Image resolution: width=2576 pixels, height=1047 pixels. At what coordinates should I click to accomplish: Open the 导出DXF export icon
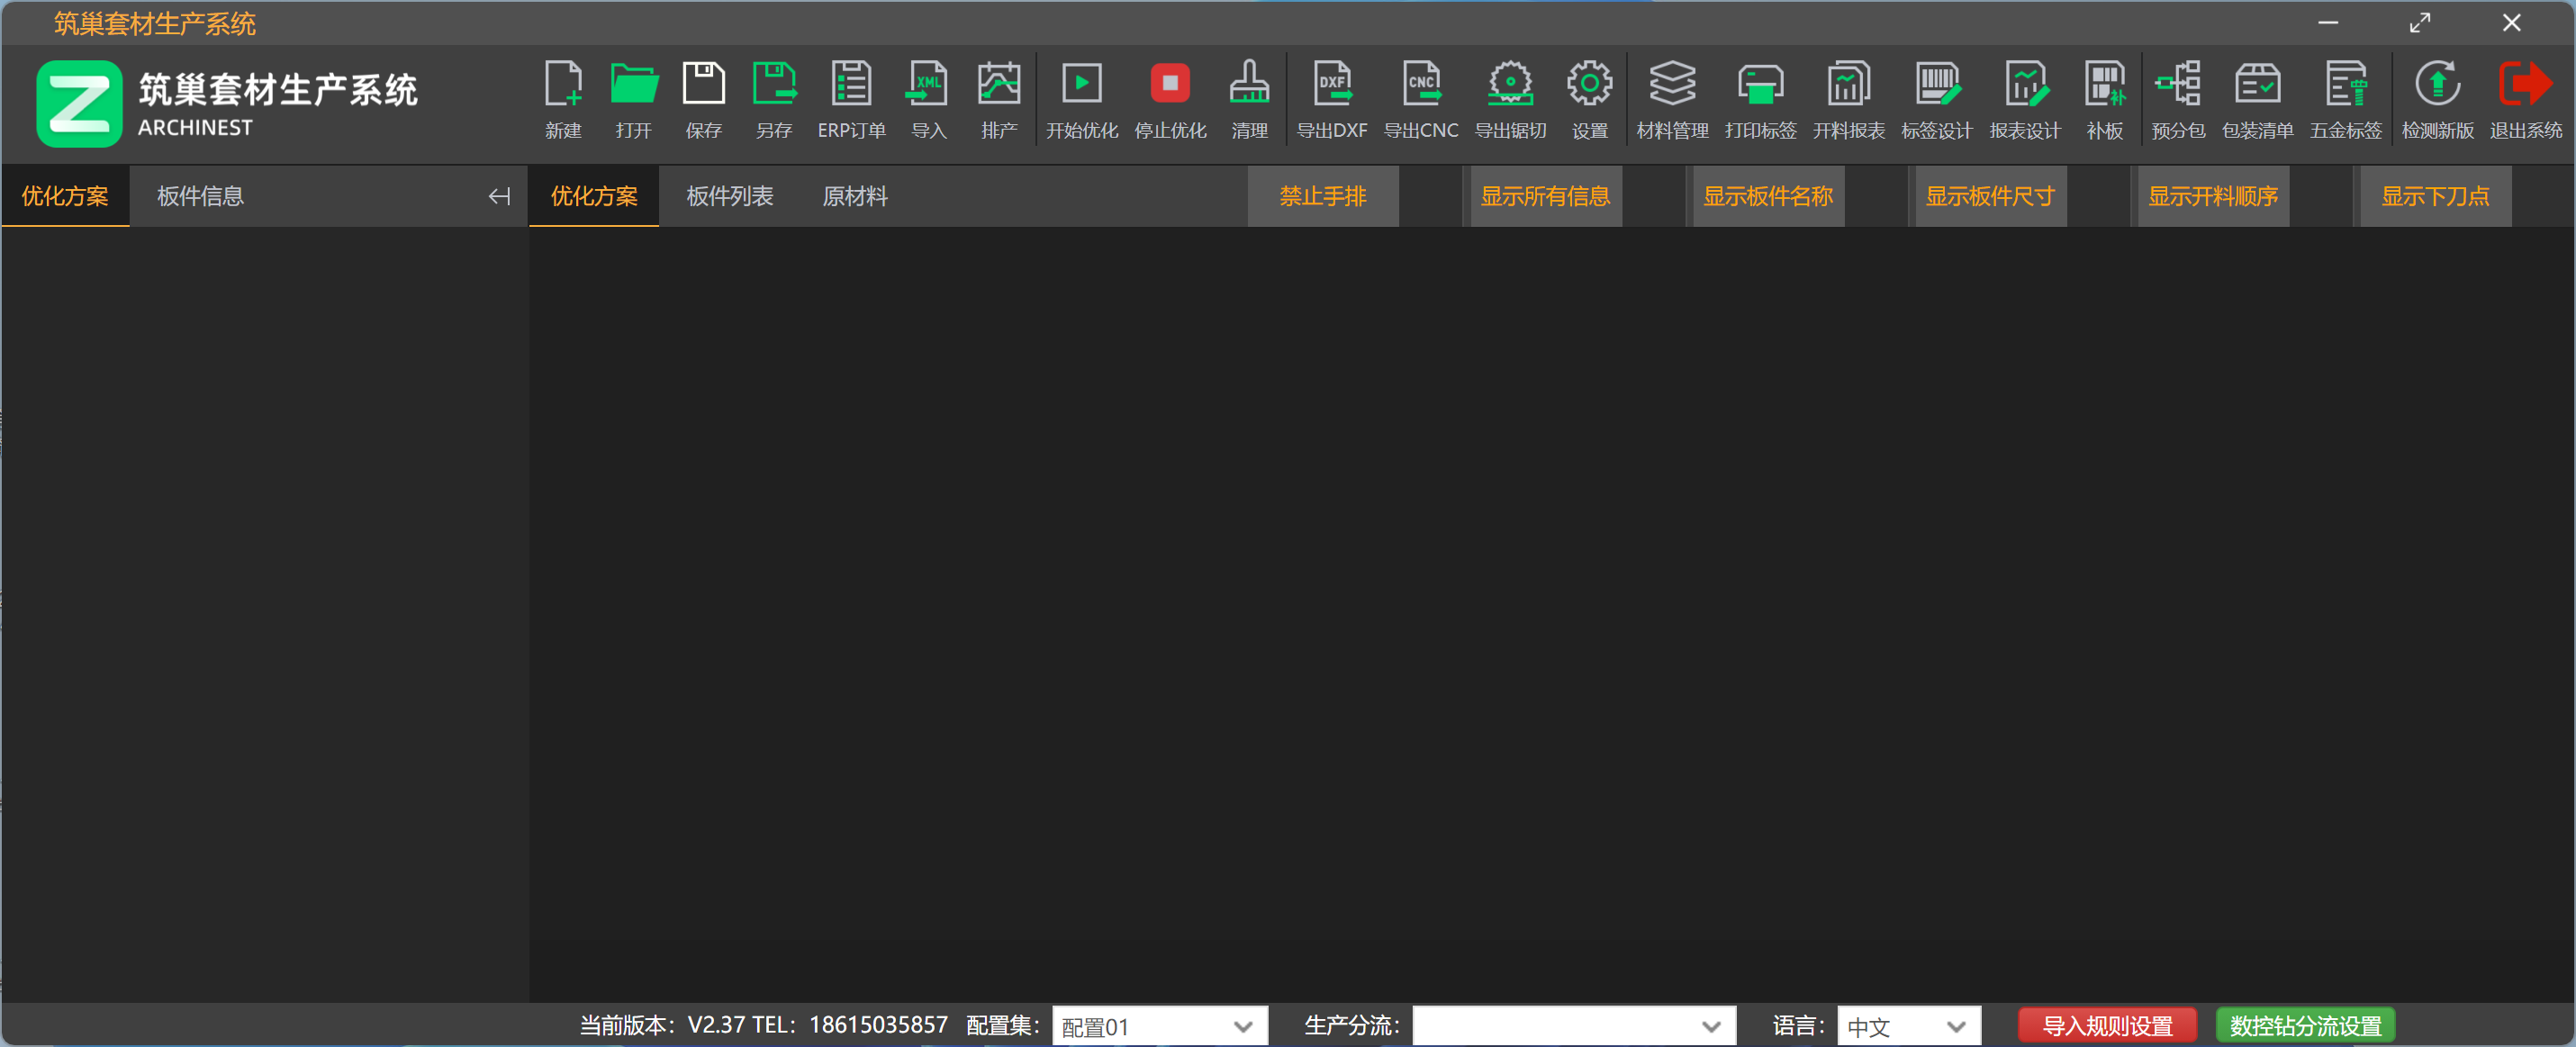tap(1331, 85)
